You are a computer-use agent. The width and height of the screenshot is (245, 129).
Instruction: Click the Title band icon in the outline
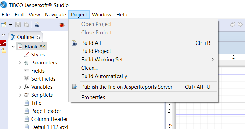(27, 103)
